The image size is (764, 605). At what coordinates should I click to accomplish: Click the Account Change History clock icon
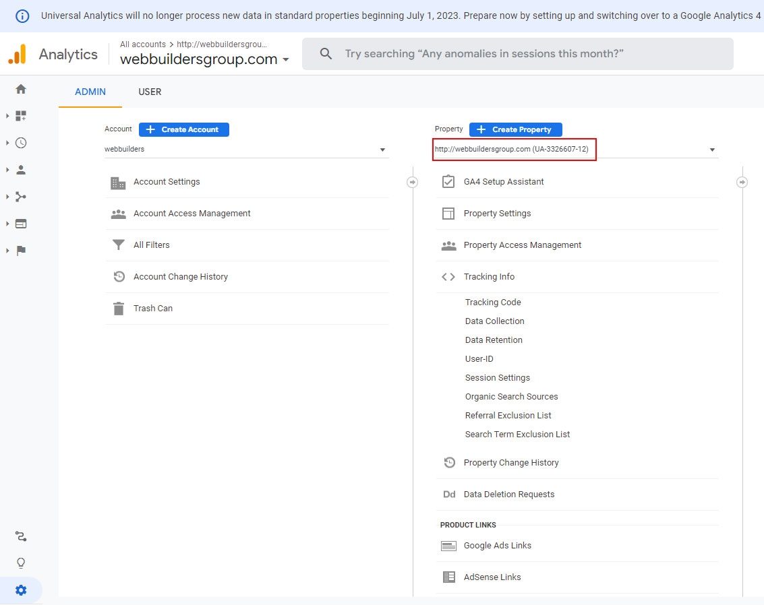click(x=119, y=276)
